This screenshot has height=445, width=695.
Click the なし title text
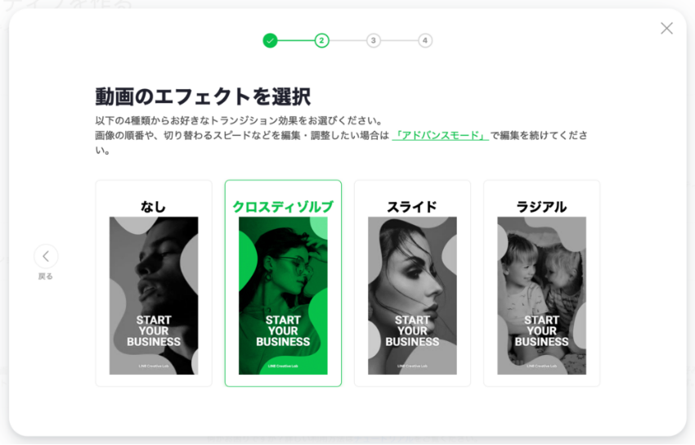tap(154, 206)
